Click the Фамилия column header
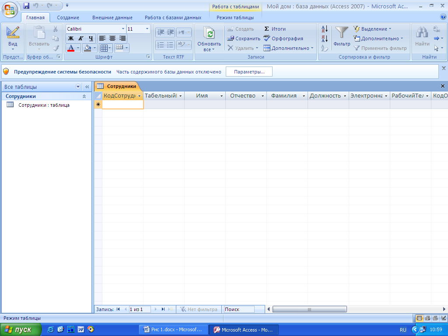 (283, 96)
